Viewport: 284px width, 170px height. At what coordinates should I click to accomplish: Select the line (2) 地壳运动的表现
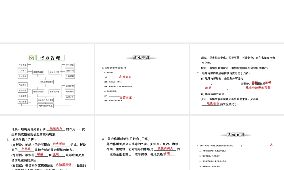pos(213,94)
